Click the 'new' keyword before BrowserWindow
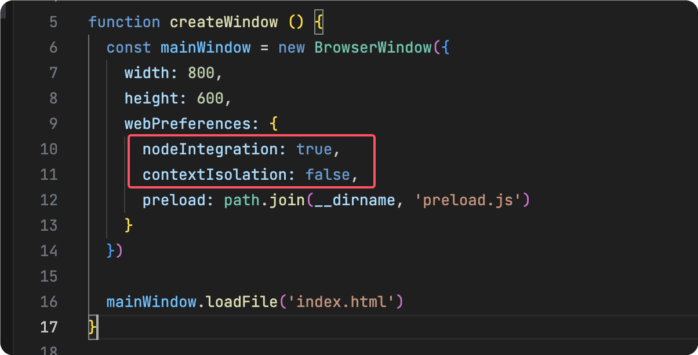 (x=292, y=47)
